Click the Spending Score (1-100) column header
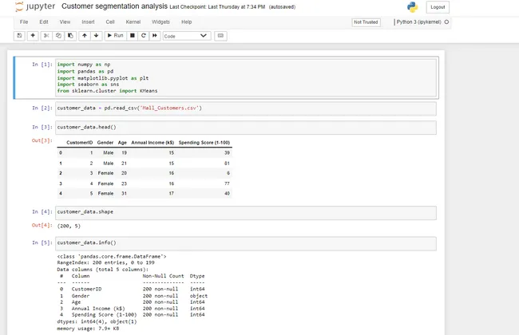This screenshot has width=519, height=335. point(204,143)
